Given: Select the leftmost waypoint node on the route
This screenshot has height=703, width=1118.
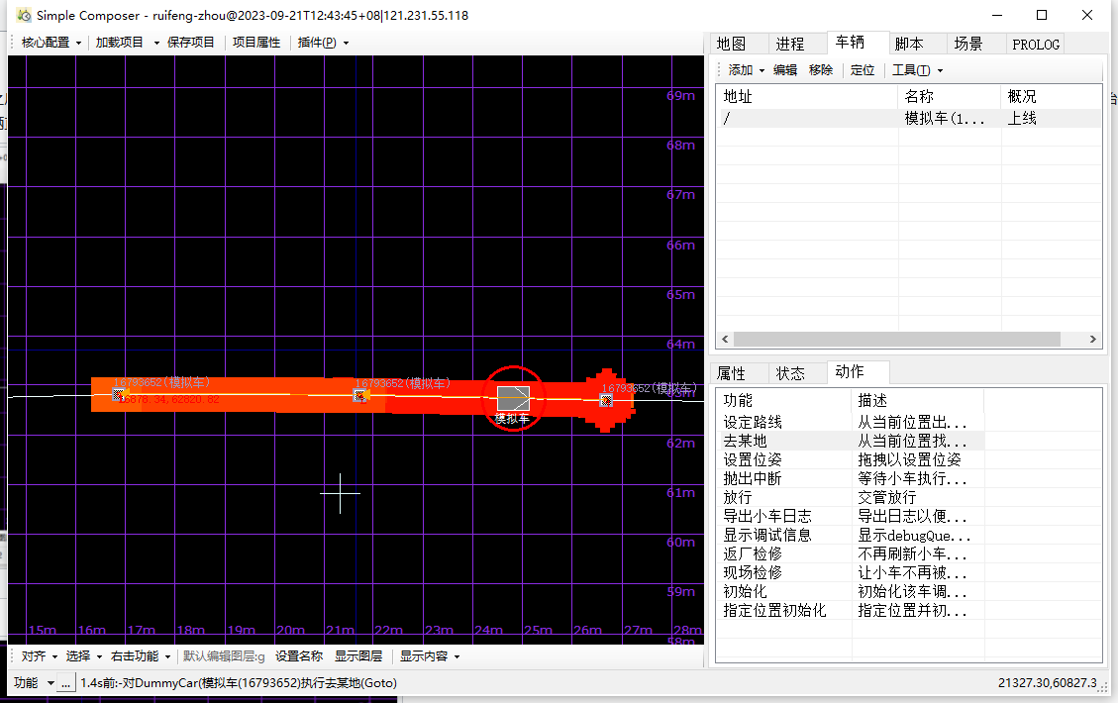Looking at the screenshot, I should (x=118, y=395).
